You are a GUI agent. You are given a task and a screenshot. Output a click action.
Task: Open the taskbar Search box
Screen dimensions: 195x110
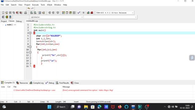tap(61, 107)
